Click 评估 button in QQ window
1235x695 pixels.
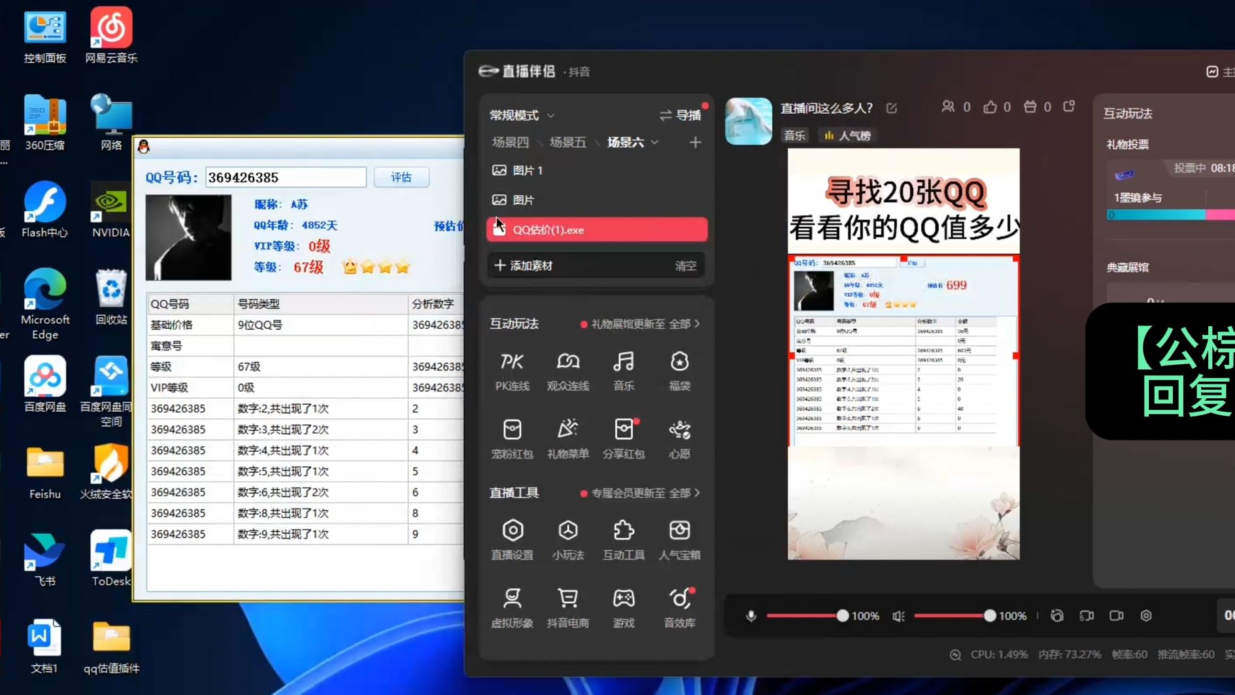[x=401, y=177]
